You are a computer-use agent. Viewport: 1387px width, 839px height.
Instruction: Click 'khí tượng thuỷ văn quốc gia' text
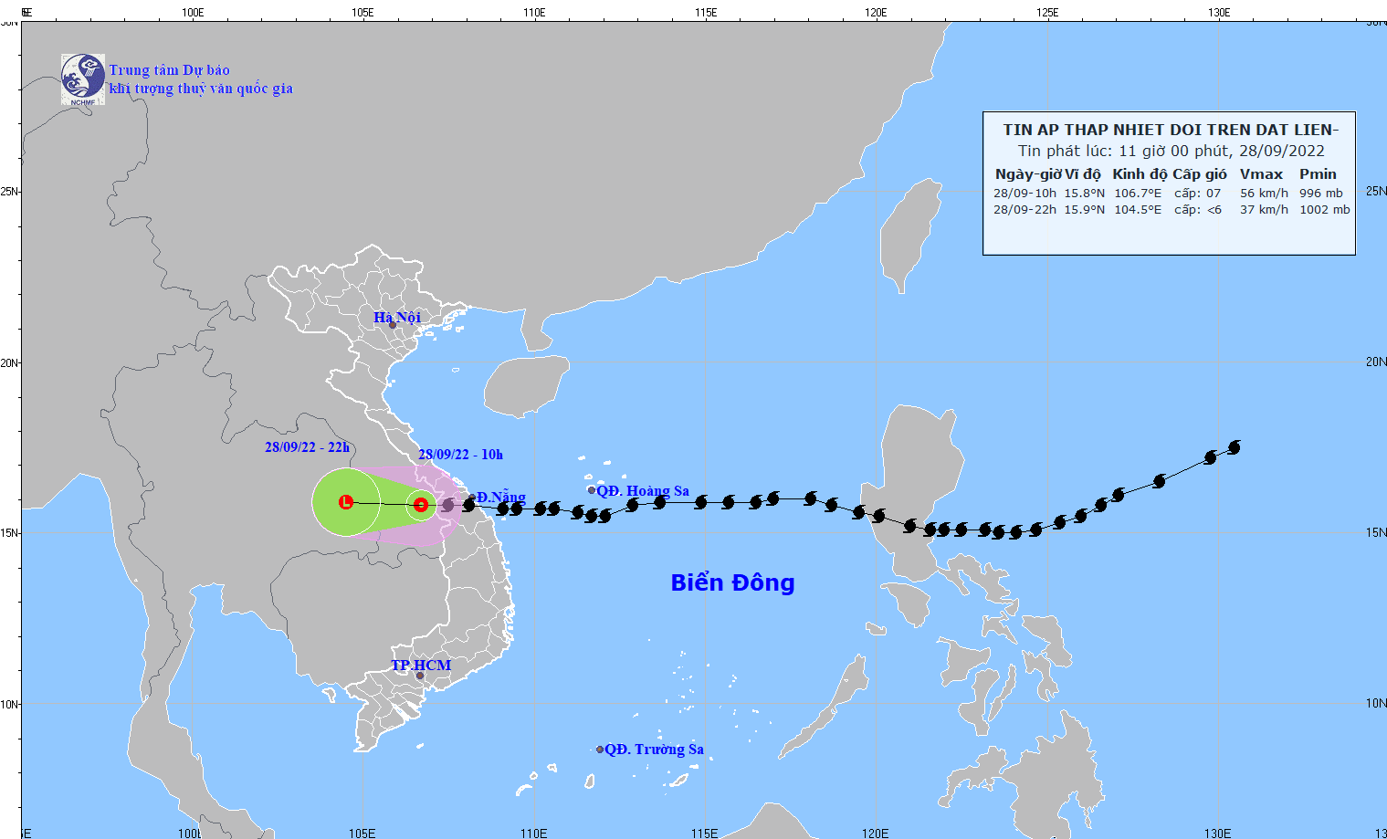pyautogui.click(x=201, y=89)
